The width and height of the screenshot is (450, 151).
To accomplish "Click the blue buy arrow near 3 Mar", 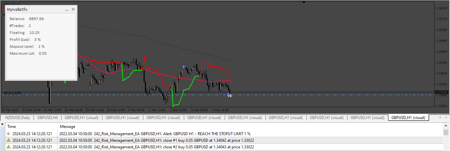I will [184, 67].
